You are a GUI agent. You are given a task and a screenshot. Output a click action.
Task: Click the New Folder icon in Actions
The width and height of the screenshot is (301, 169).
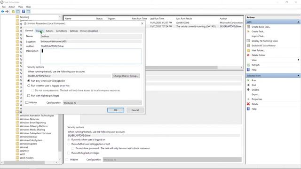pyautogui.click(x=248, y=50)
